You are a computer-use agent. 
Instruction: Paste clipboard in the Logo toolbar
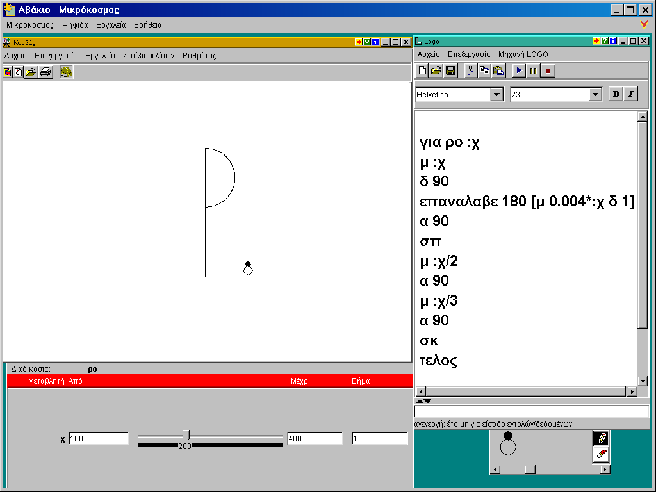(498, 70)
